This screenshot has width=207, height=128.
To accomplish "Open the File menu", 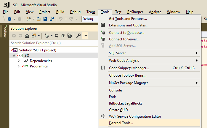I will (6, 12).
